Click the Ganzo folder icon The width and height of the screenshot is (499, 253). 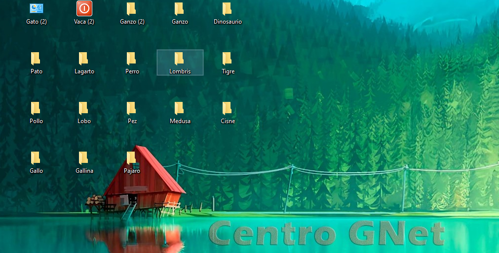[179, 9]
